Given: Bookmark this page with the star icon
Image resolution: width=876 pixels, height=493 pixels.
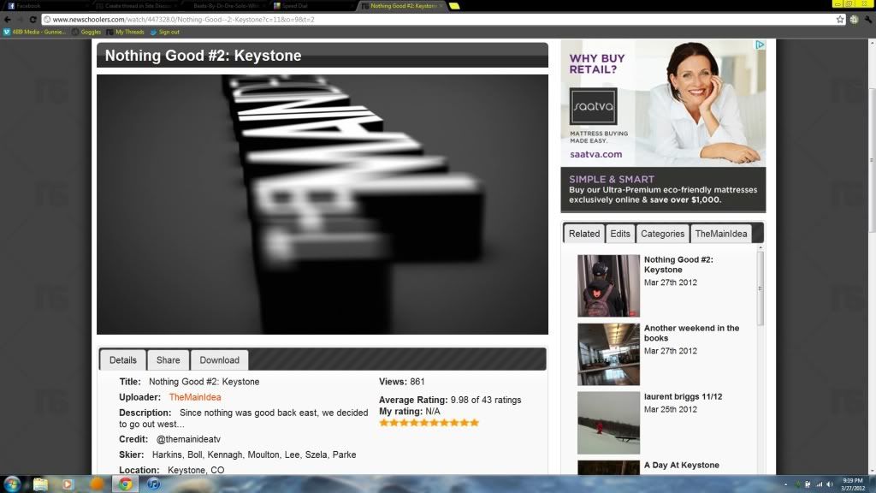Looking at the screenshot, I should (840, 19).
